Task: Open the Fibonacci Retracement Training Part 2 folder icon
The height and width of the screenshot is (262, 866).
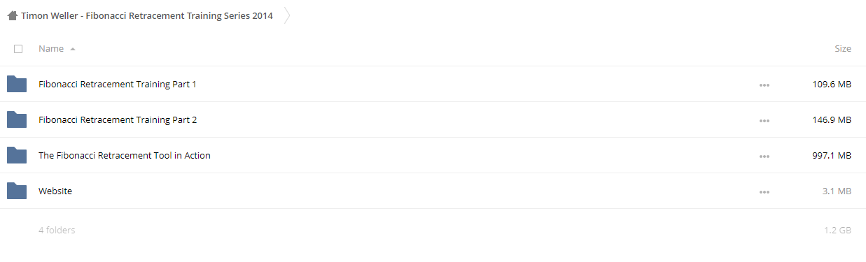Action: coord(17,119)
